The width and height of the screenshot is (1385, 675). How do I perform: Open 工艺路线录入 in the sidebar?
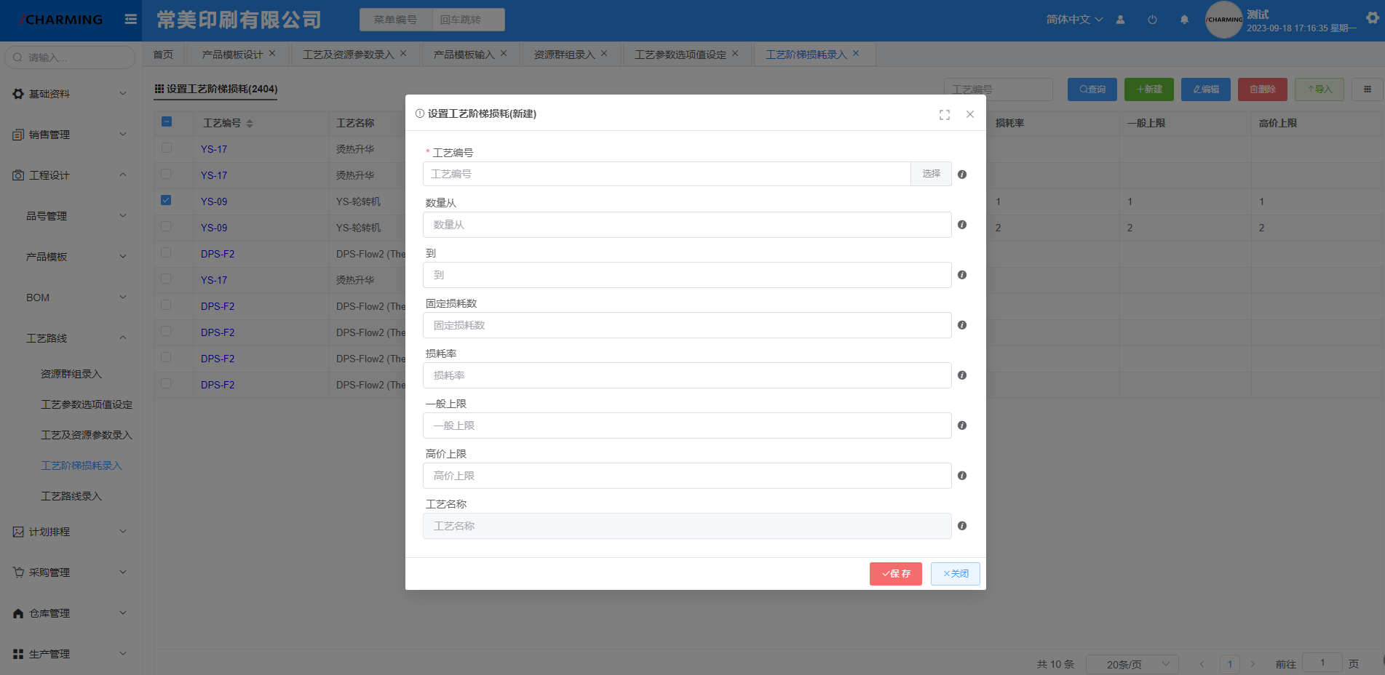(71, 496)
